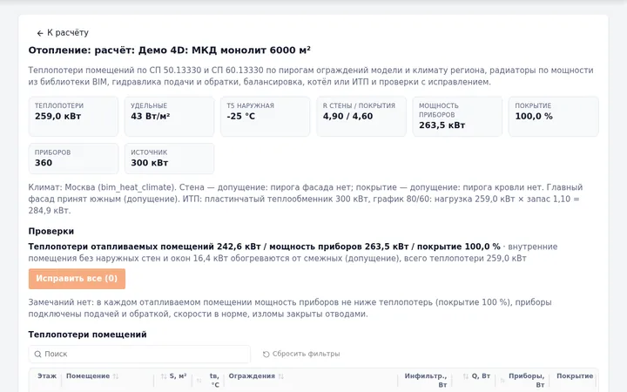
Task: Sort by the 'Помещение' column arrows
Action: pos(116,376)
